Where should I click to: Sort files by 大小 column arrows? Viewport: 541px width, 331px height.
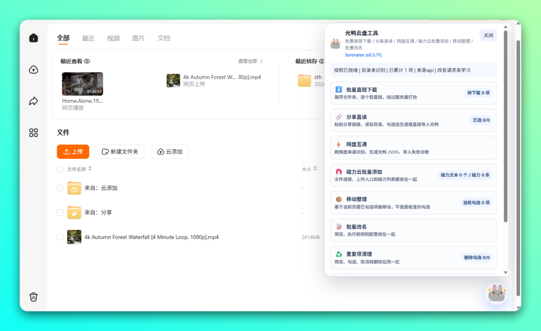[x=316, y=169]
